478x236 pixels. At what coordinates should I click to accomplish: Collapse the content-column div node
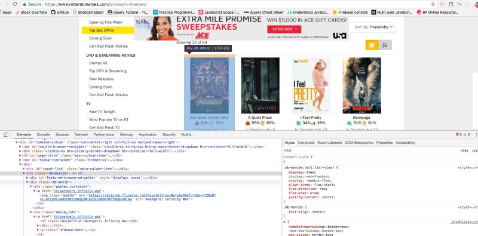click(17, 142)
